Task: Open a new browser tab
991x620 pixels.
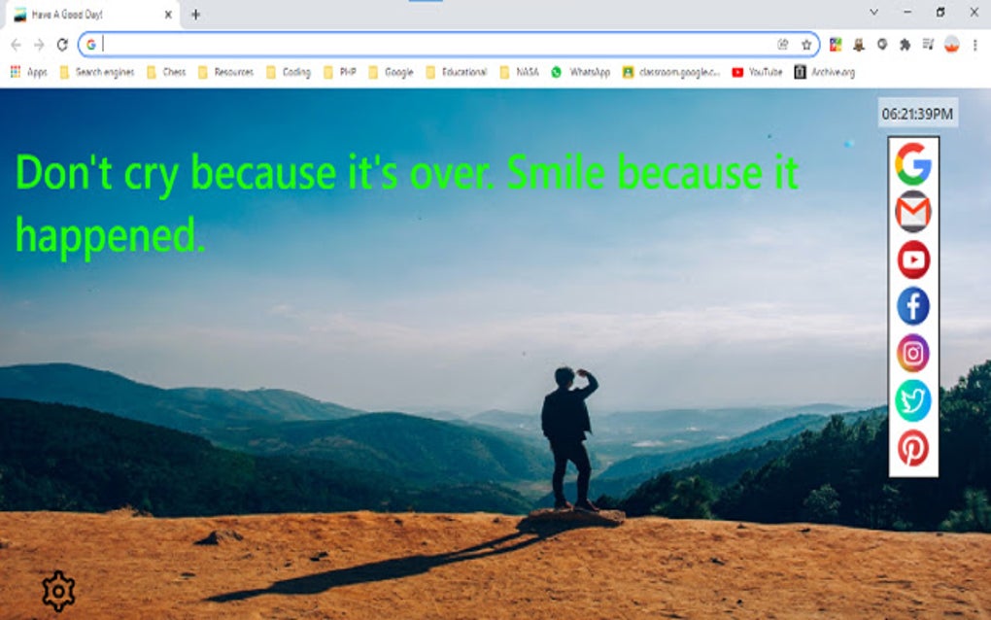Action: point(197,15)
